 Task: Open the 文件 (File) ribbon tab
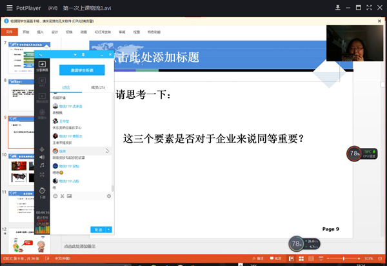tap(9, 32)
